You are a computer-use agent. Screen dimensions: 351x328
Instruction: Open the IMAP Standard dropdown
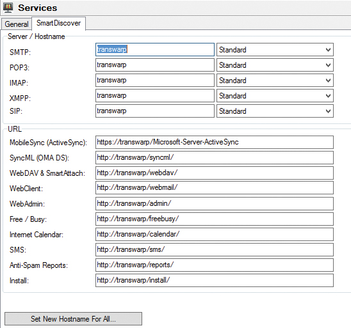coord(275,81)
